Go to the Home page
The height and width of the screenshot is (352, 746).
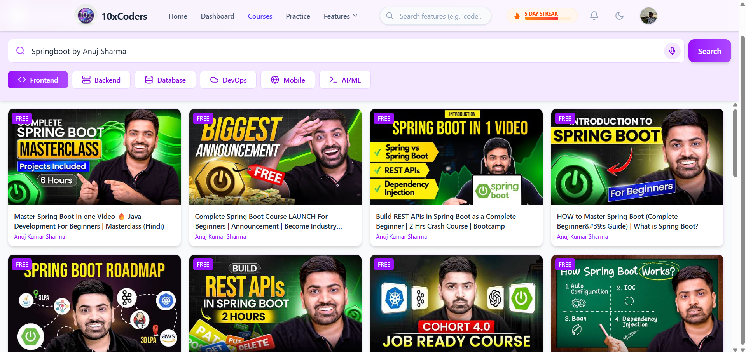click(x=178, y=16)
